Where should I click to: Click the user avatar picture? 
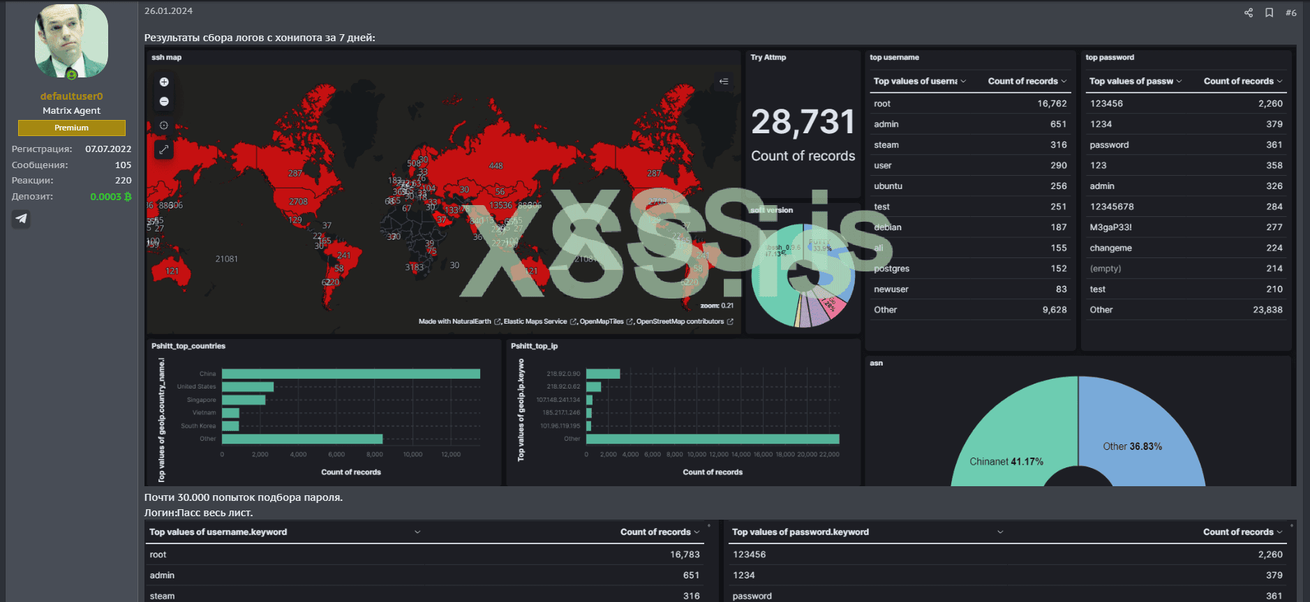(x=71, y=40)
